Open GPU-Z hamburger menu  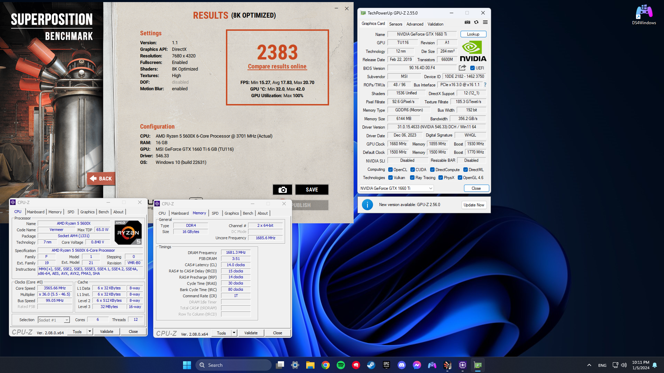point(485,22)
